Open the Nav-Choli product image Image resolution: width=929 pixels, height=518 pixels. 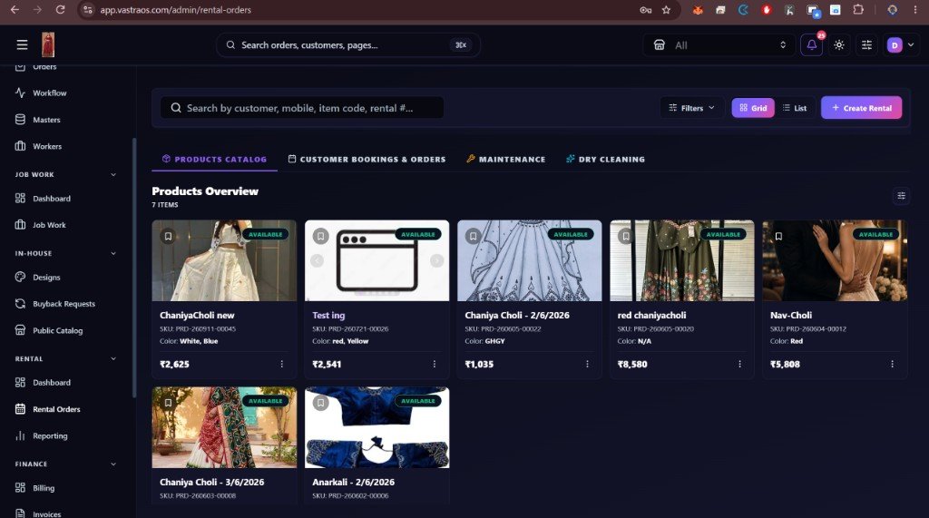[835, 260]
